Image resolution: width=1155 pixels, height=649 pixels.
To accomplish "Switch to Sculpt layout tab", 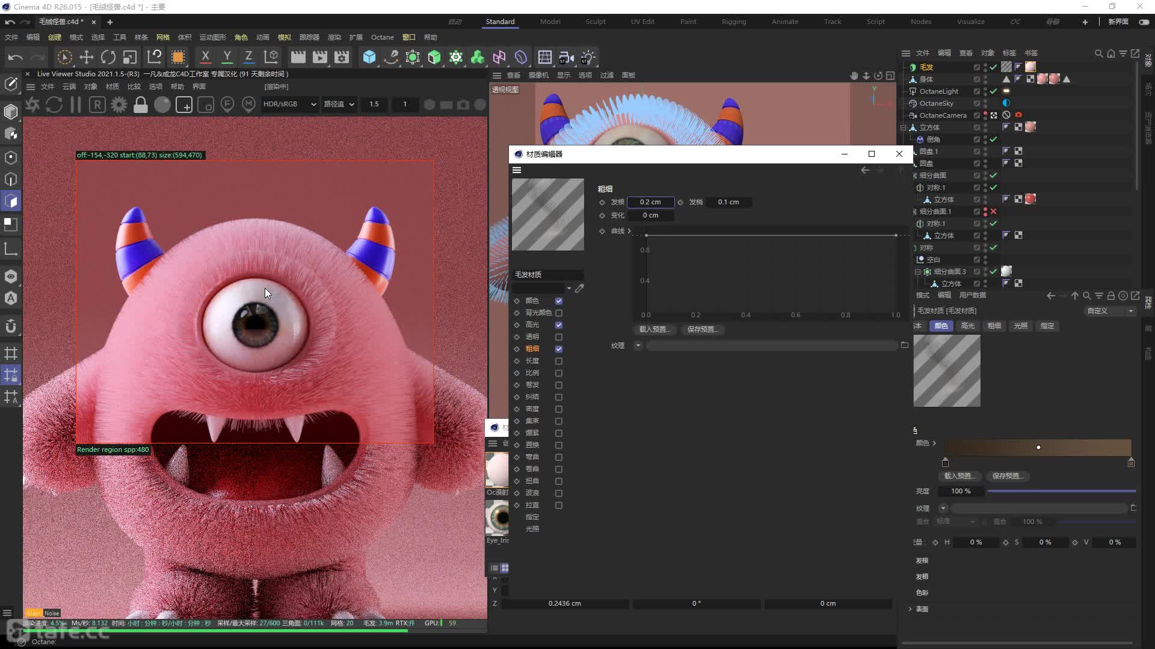I will (596, 22).
